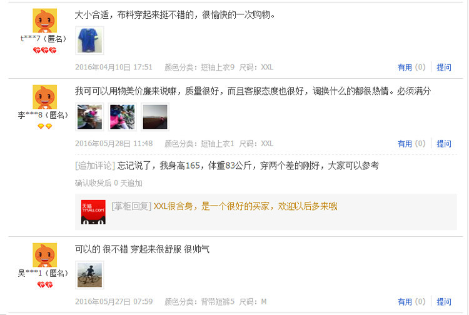
Task: Mark 李***8's review as 有用
Action: pos(411,144)
